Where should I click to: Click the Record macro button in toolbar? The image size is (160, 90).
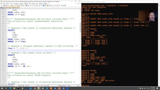click(57, 5)
